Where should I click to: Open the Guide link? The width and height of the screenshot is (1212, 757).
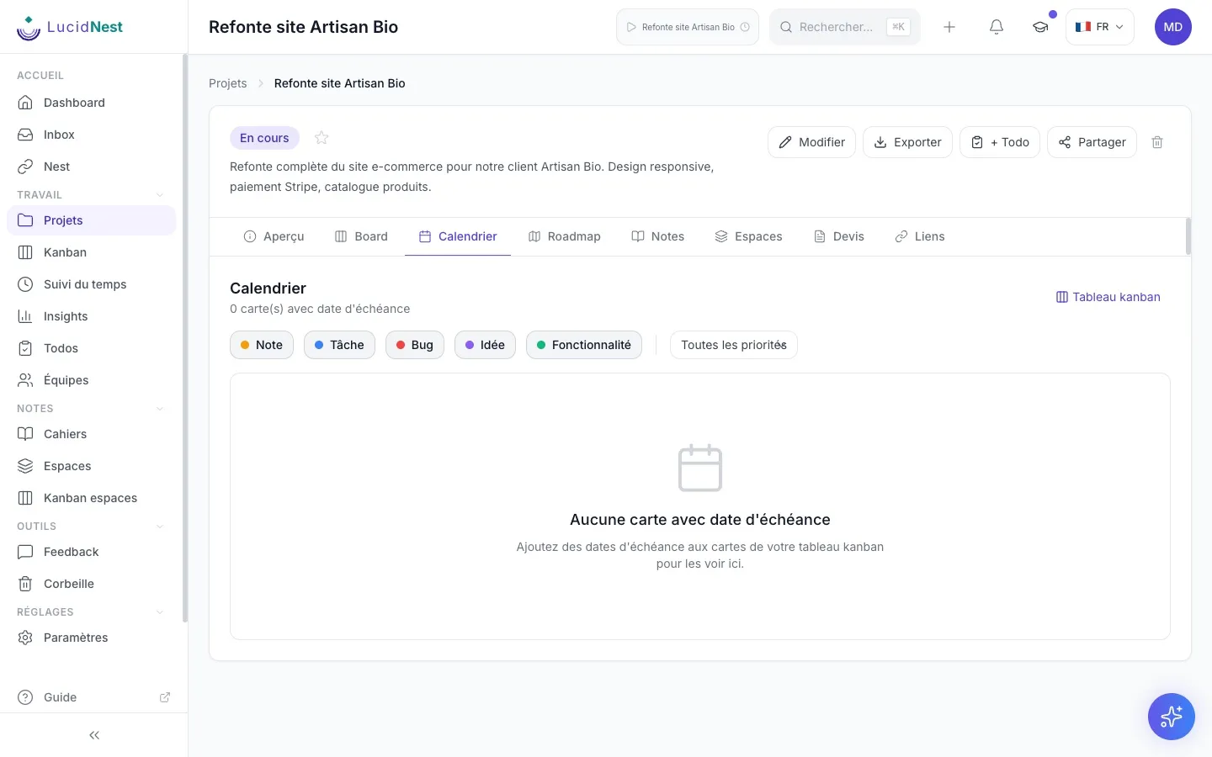[93, 697]
